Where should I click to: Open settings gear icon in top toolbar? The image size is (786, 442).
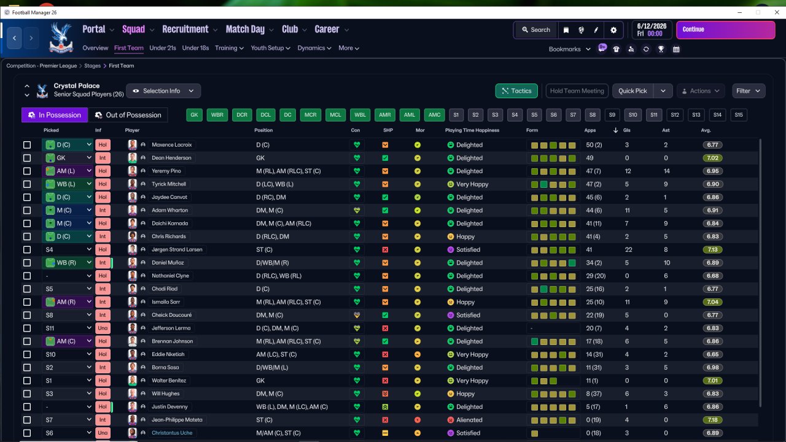tap(613, 29)
